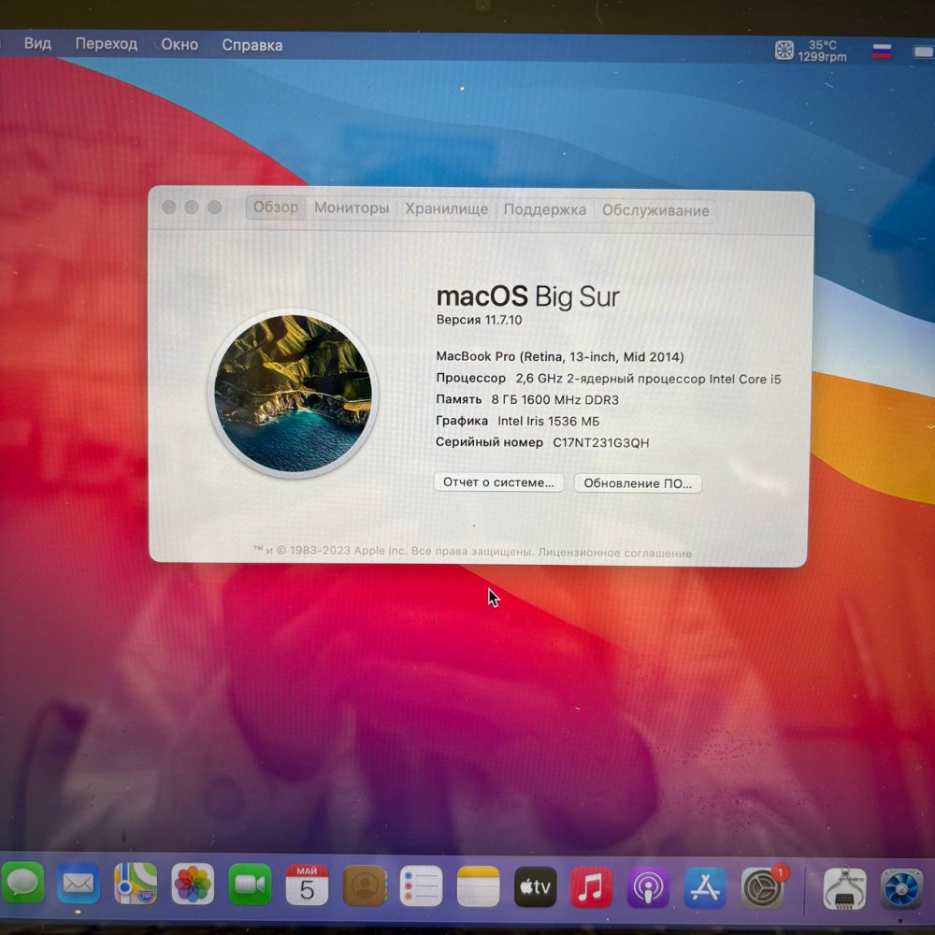
Task: Open the Окно menu
Action: coord(180,45)
